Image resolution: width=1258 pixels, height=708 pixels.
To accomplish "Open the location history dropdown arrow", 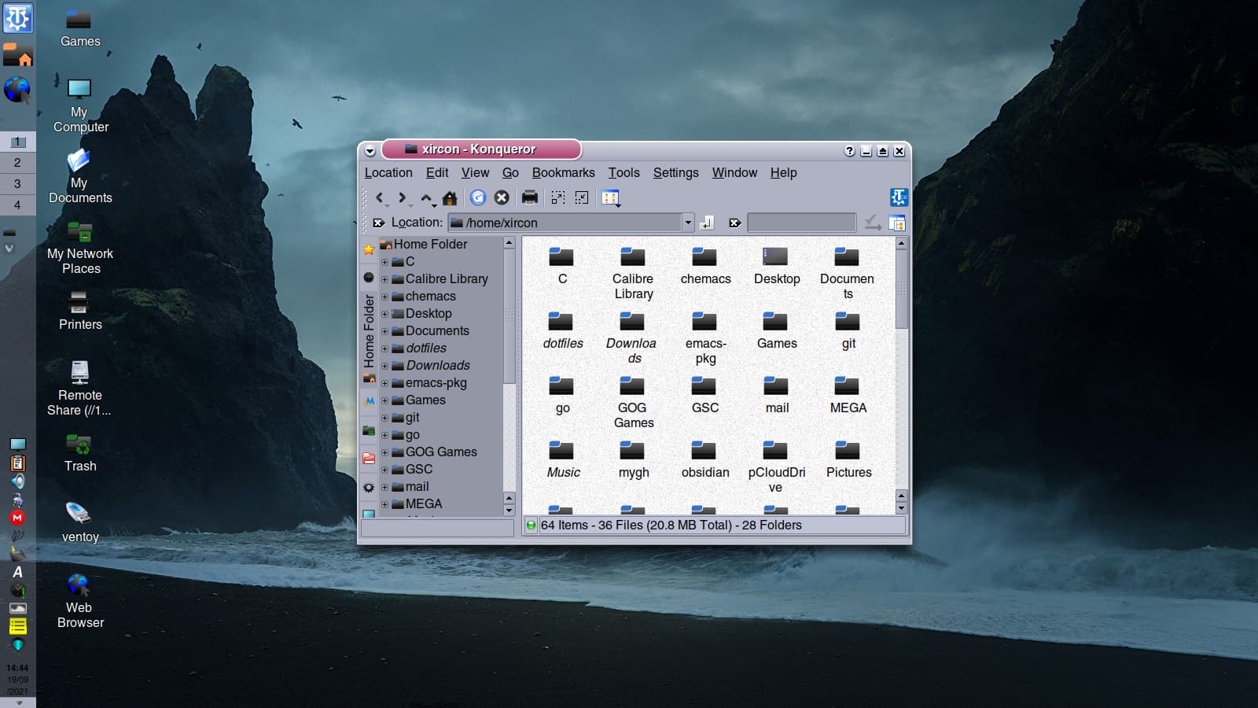I will coord(688,223).
